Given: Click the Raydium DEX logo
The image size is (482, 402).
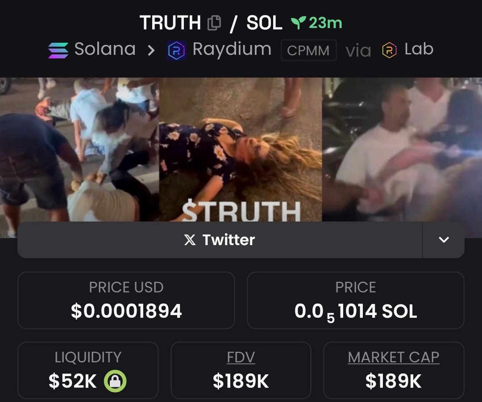Looking at the screenshot, I should [176, 50].
